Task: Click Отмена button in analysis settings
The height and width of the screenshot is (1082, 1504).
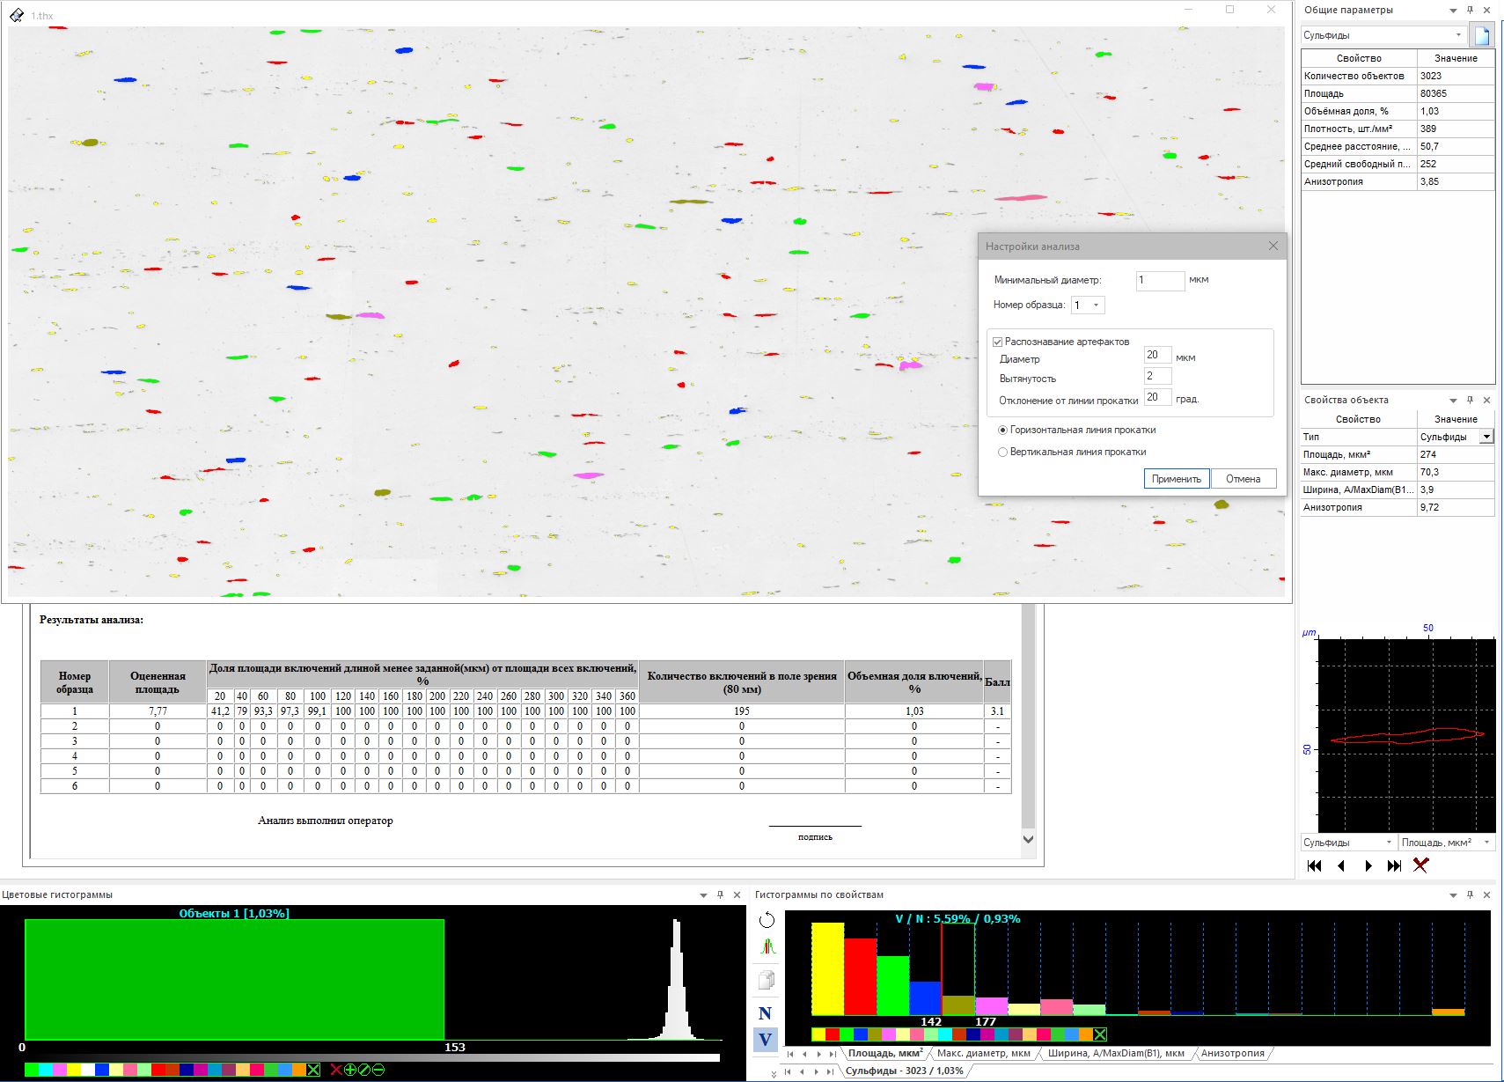Action: point(1244,479)
